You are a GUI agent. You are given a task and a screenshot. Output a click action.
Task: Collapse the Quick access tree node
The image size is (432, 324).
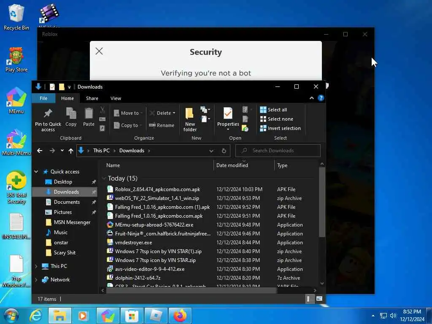pyautogui.click(x=36, y=172)
